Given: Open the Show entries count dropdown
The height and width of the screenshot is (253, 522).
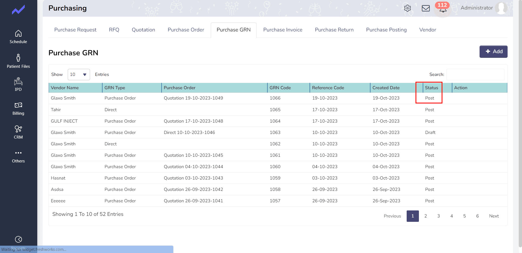Looking at the screenshot, I should [79, 75].
